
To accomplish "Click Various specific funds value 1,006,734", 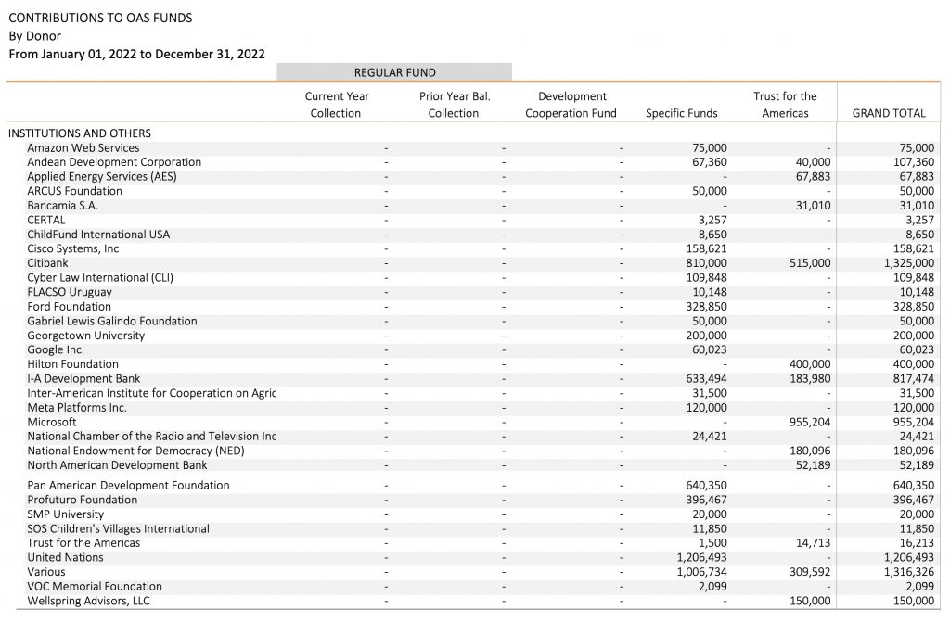I will coord(701,572).
